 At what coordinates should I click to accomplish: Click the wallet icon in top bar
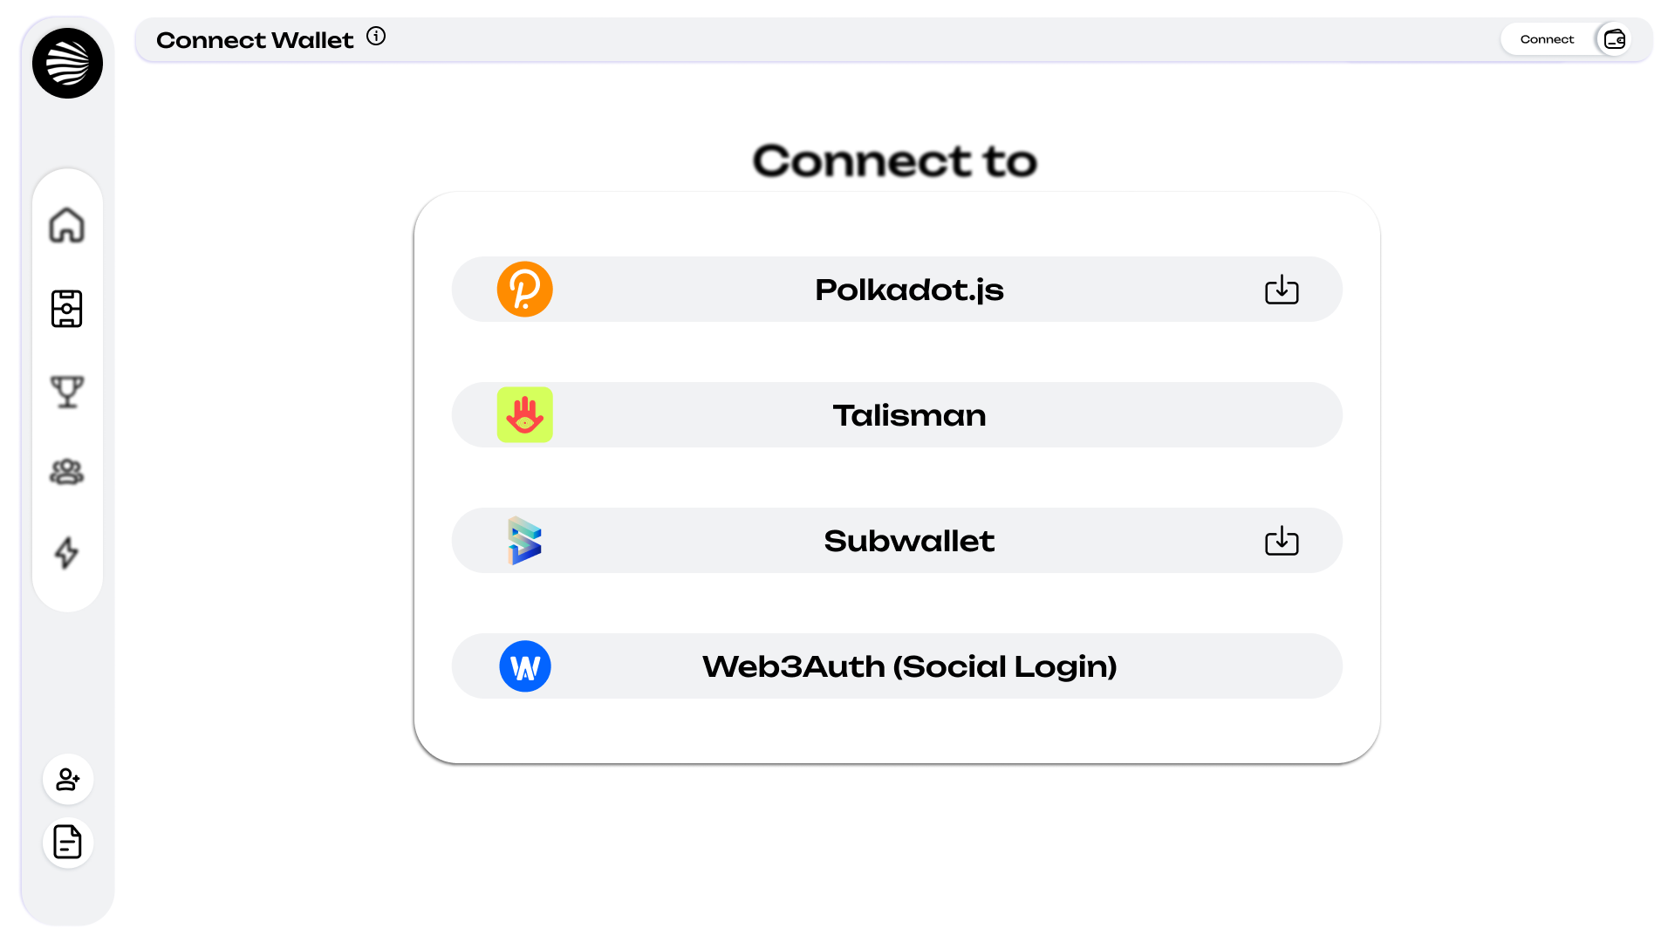(x=1614, y=39)
